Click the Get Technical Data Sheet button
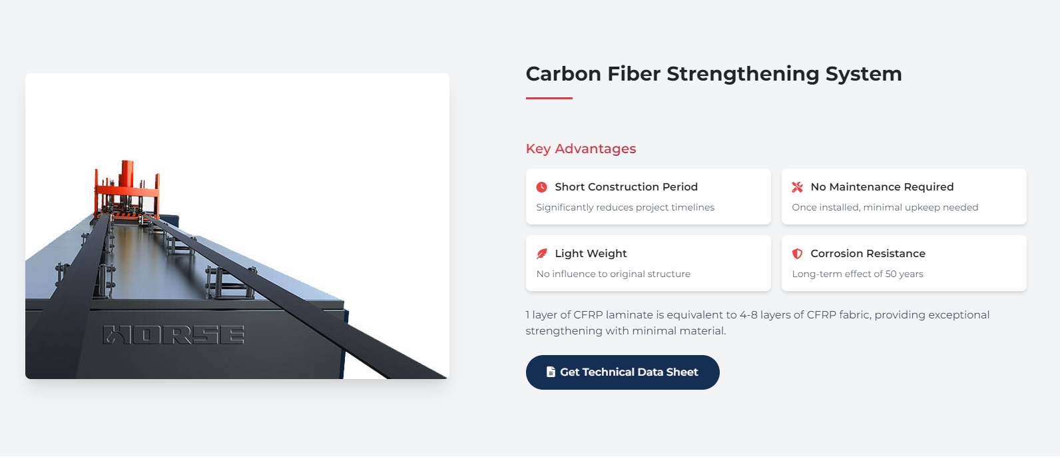Viewport: 1060px width, 461px height. pos(623,372)
